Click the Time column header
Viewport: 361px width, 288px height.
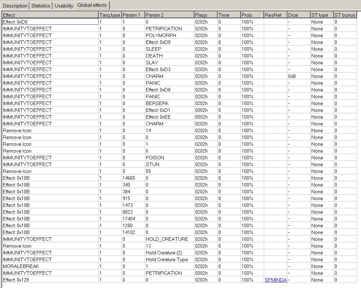point(229,15)
